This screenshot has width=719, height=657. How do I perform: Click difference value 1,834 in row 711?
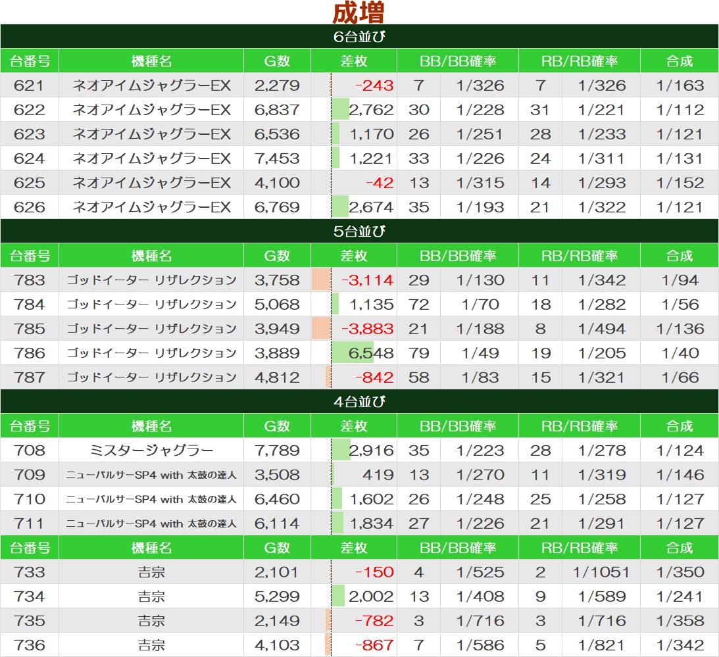tap(372, 523)
